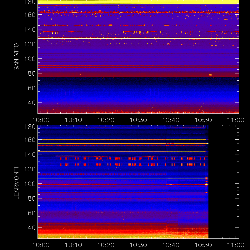The image size is (250, 250).
Task: Click 10:40 under the Learmonth plot
Action: coord(171,245)
